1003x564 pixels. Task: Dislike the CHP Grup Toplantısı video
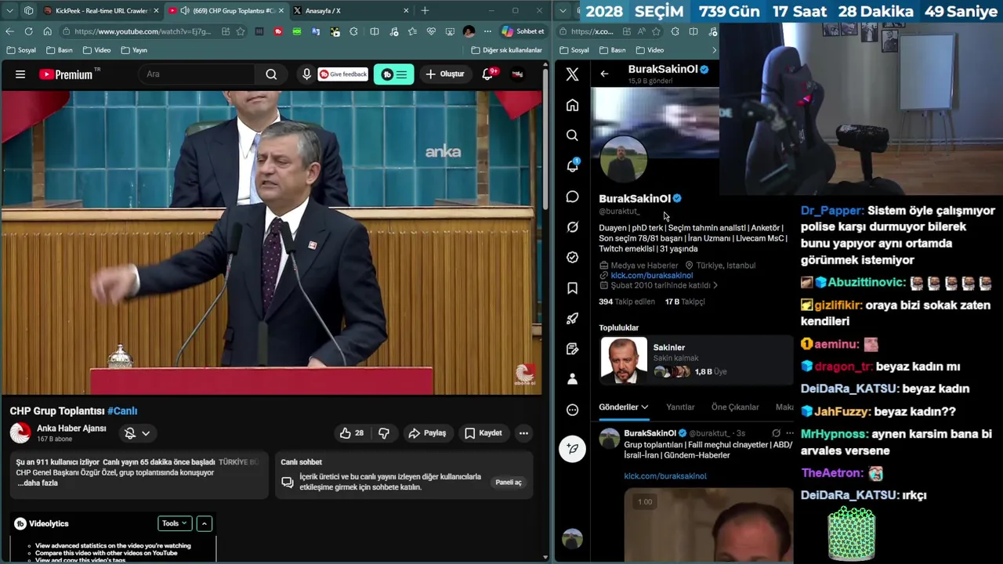(x=383, y=432)
